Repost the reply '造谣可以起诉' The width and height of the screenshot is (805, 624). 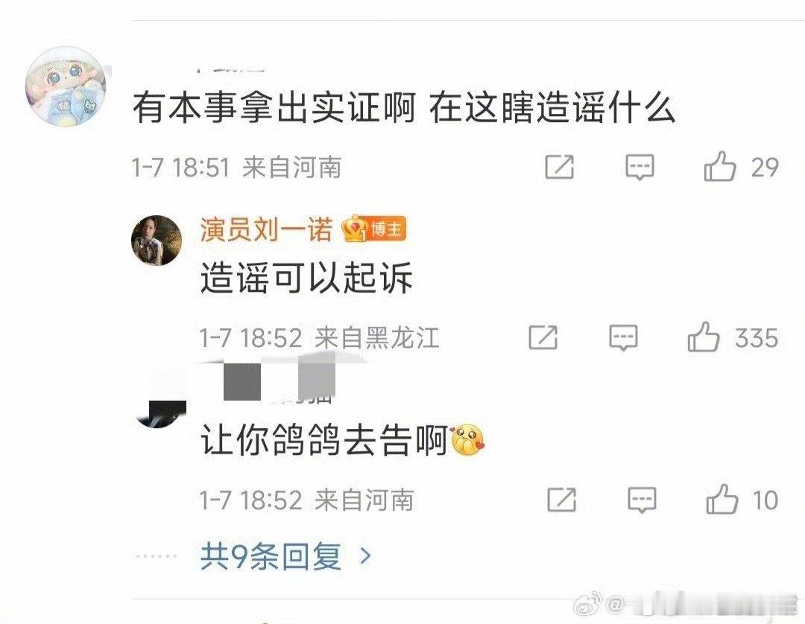(543, 337)
